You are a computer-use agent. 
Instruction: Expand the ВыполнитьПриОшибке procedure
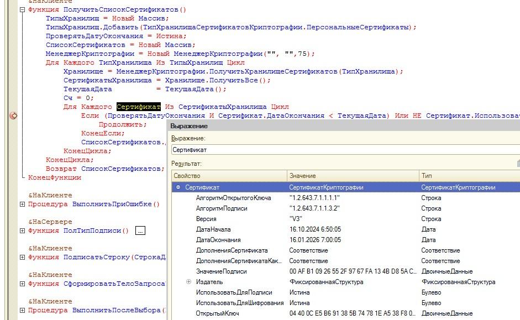tap(22, 204)
